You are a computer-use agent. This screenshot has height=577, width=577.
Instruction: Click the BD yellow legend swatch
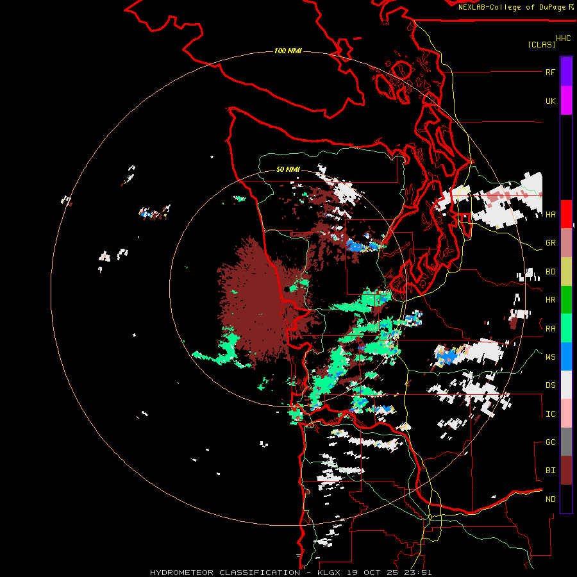566,271
